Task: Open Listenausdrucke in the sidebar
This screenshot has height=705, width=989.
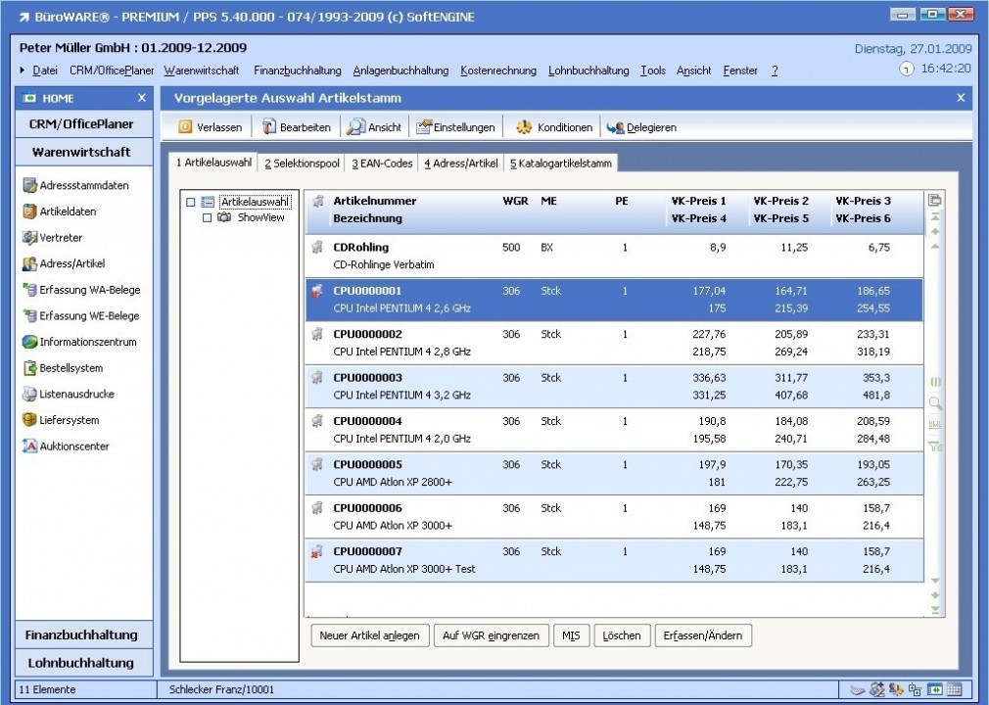Action: (69, 395)
